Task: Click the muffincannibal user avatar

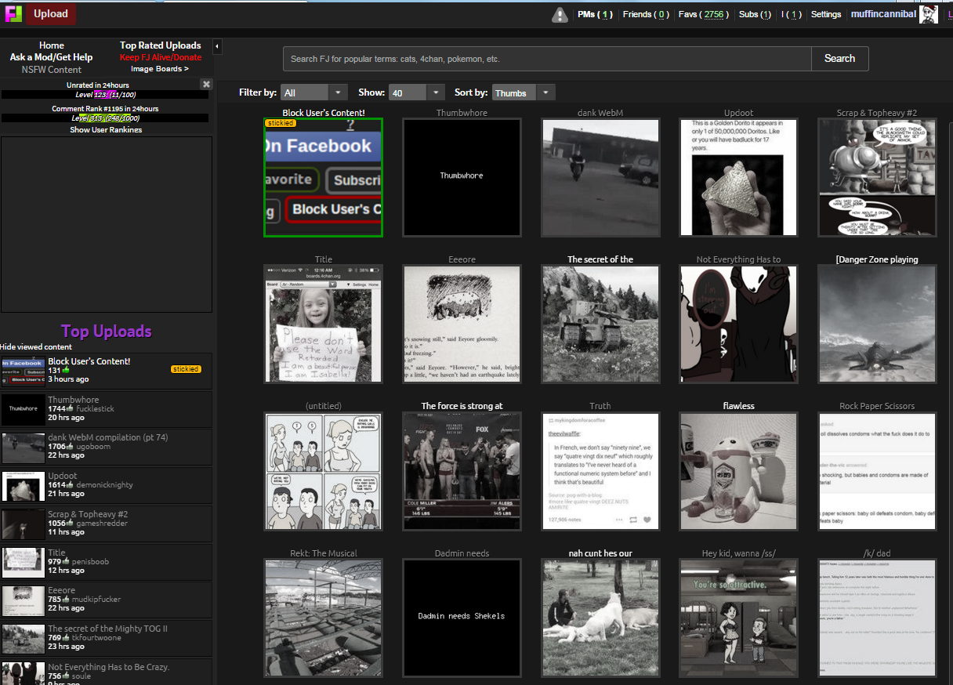Action: [928, 14]
